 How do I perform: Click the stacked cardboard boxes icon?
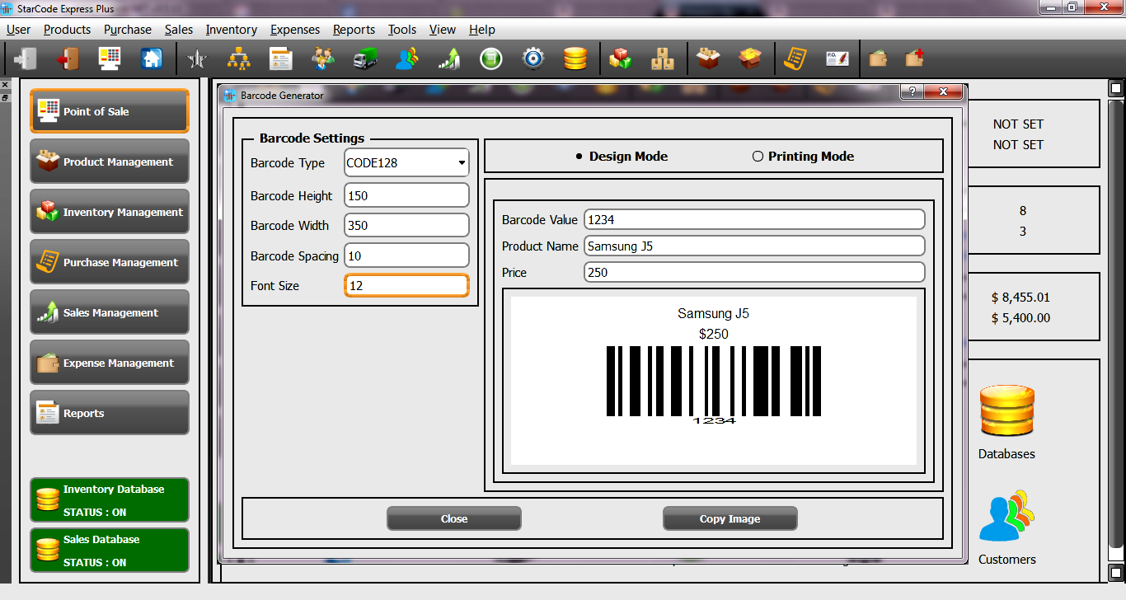[663, 59]
